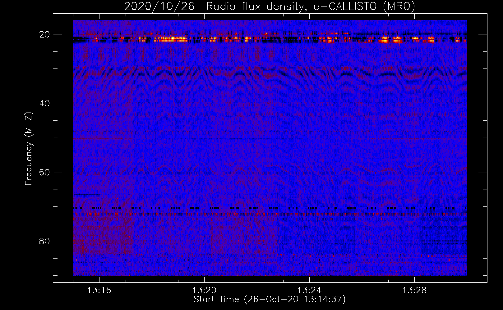Click the 13:20 time axis label
The image size is (503, 310).
204,290
